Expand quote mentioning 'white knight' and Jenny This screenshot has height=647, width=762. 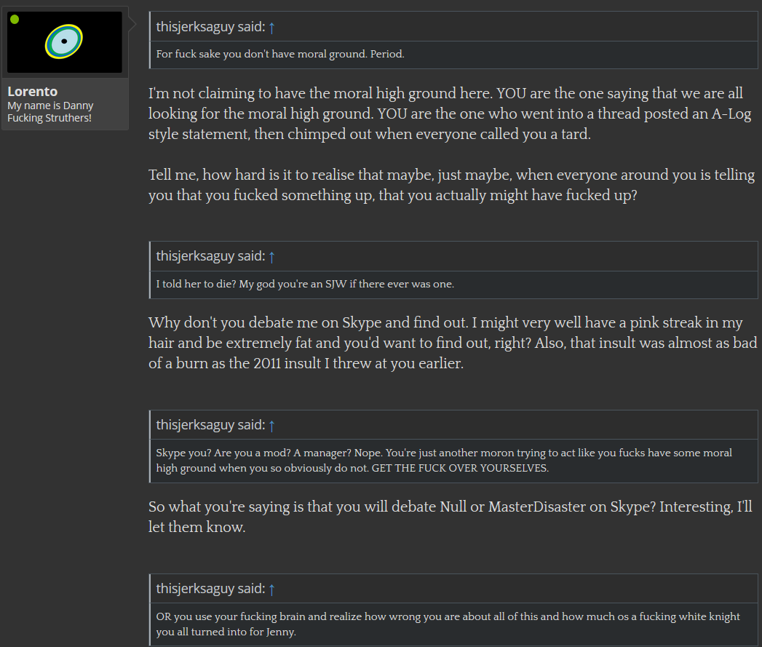448,624
